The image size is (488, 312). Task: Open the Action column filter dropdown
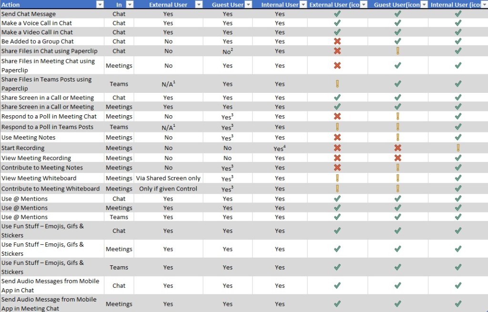click(x=100, y=5)
